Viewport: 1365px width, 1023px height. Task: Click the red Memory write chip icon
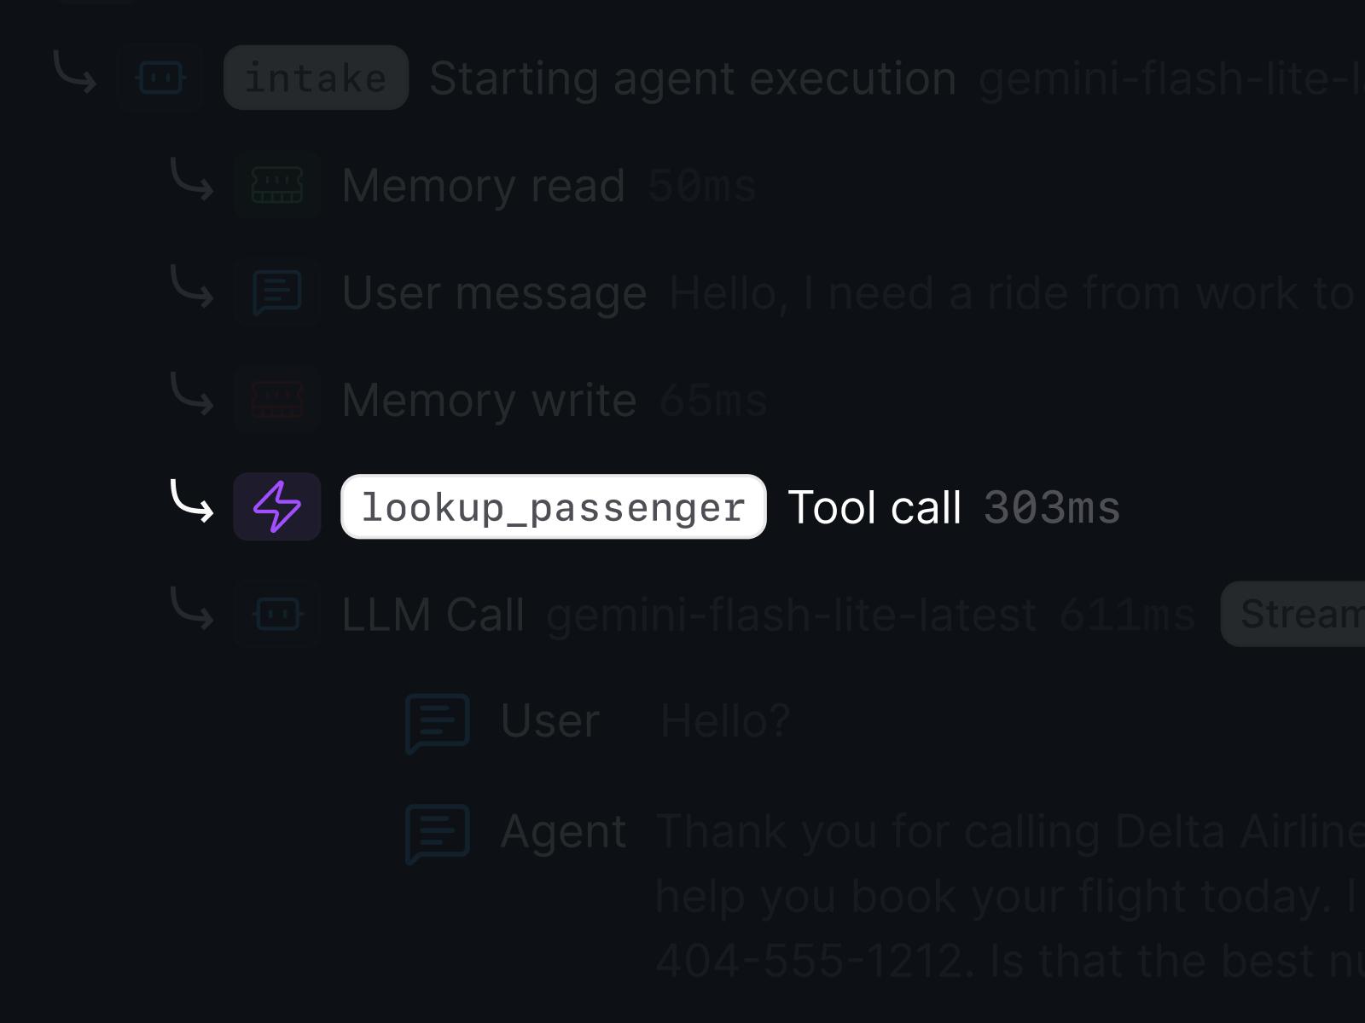point(276,399)
